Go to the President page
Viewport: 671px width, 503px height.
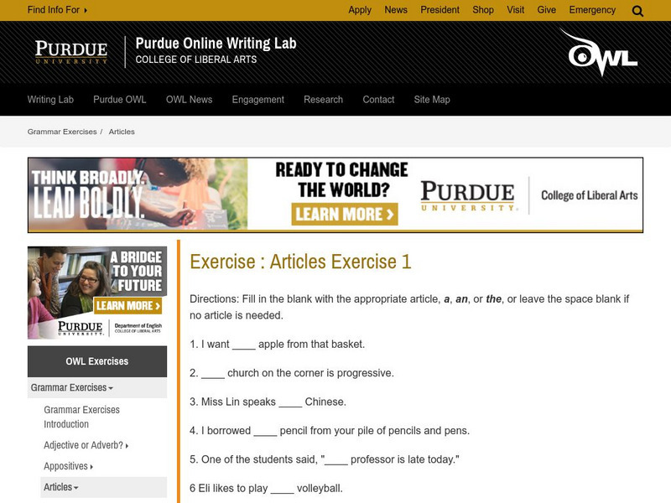coord(440,10)
